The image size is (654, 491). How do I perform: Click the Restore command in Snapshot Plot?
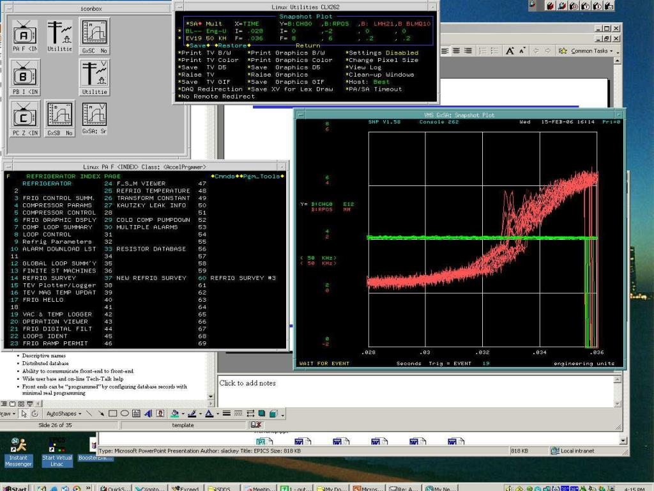tap(232, 45)
